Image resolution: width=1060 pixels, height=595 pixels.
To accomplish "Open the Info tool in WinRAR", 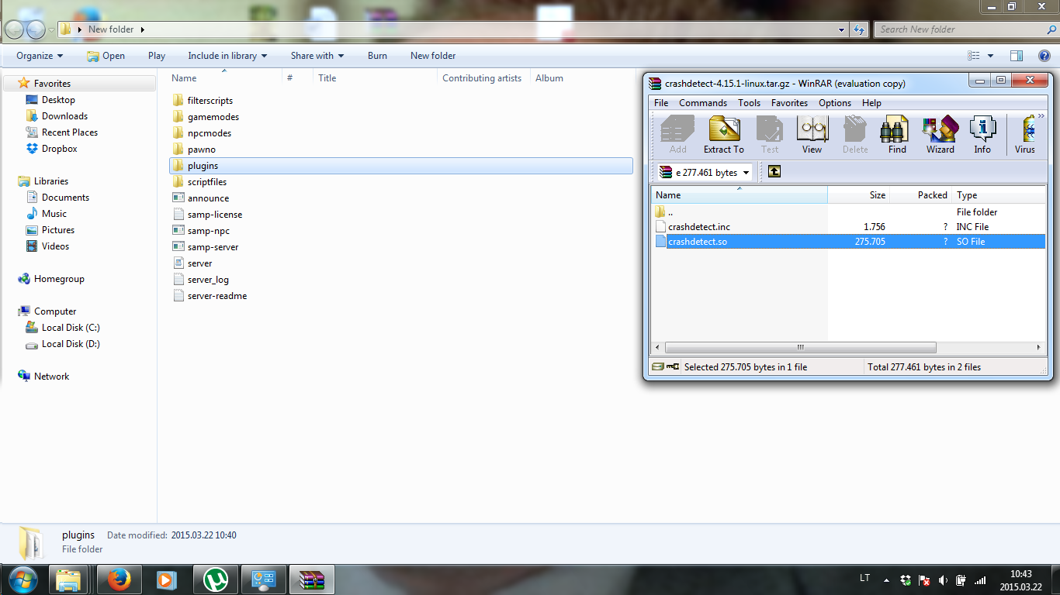I will click(982, 134).
